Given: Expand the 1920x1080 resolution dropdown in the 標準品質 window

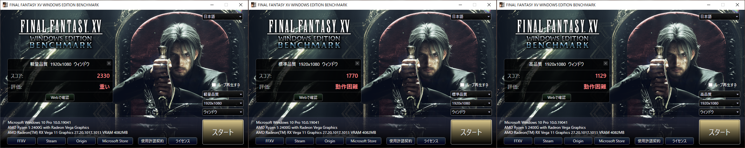Looking at the screenshot, I should point(471,103).
